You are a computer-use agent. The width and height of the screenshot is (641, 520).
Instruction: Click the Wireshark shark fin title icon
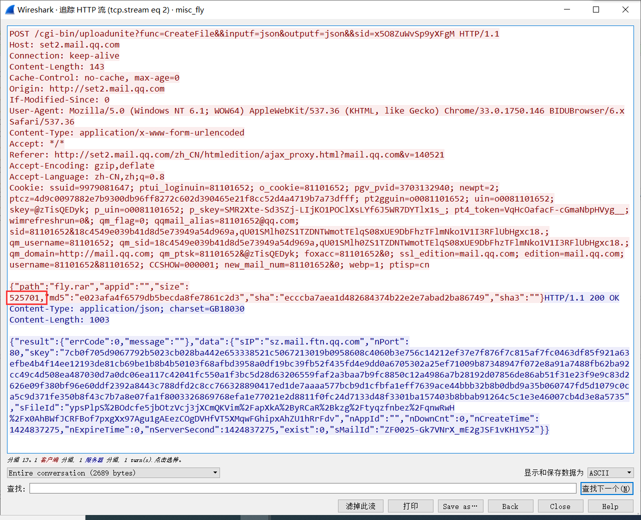coord(9,9)
